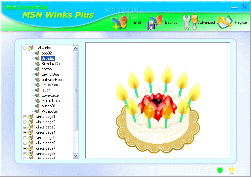Click the winks-page7 folder name
Screen dimensions: 251x177
click(x=45, y=148)
